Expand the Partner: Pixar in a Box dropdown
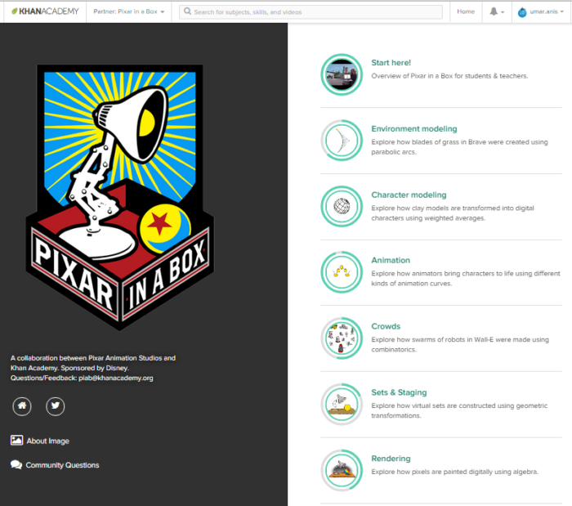 click(129, 12)
